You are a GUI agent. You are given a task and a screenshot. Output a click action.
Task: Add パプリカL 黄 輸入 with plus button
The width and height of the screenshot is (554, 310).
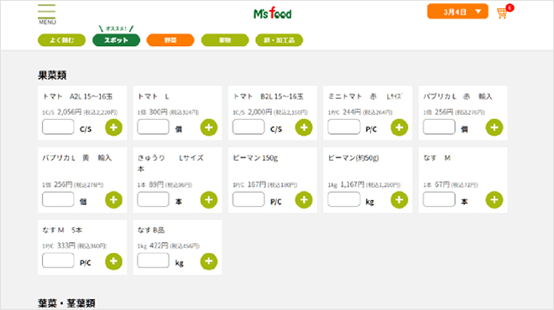pyautogui.click(x=114, y=200)
